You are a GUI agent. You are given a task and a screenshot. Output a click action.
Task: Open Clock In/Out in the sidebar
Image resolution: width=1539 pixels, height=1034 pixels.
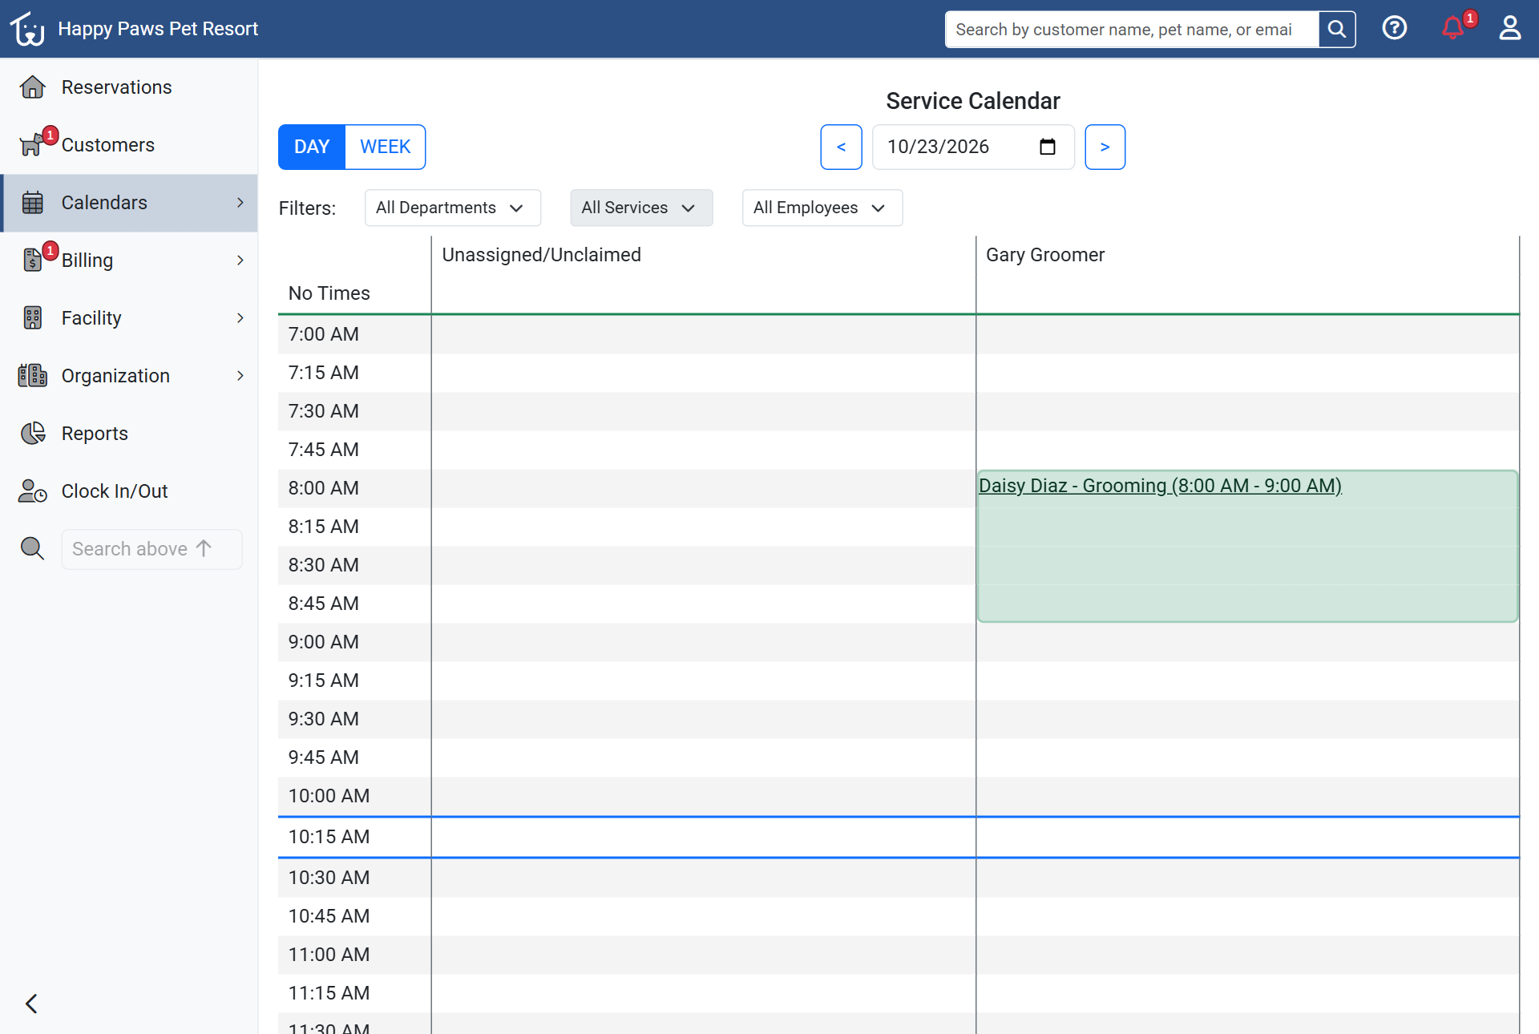tap(129, 491)
